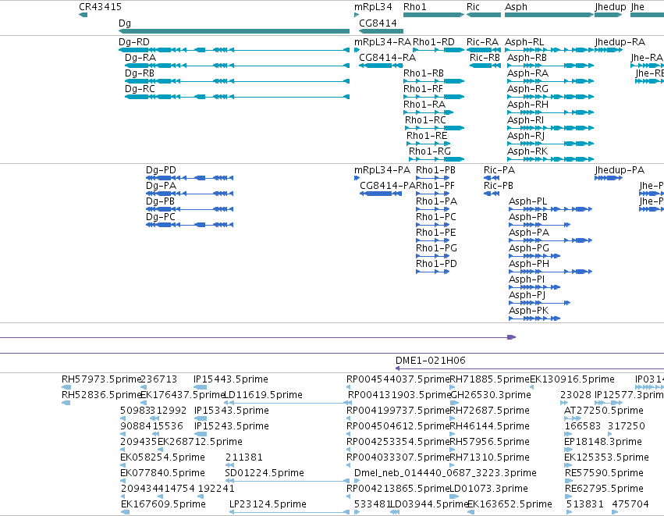Select the Asph gene bar
Screen dimensions: 664x516
click(549, 15)
